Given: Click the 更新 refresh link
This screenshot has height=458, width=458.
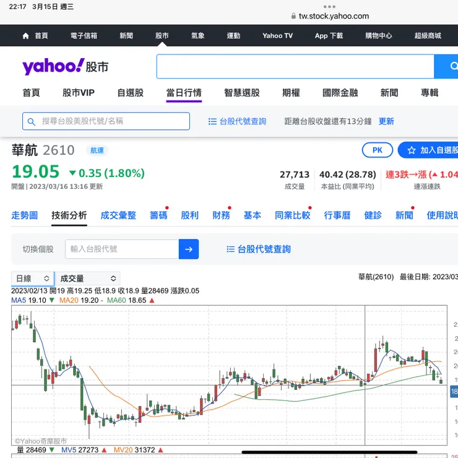Looking at the screenshot, I should pyautogui.click(x=386, y=121).
